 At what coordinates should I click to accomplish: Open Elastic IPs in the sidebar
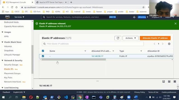[x=9, y=69]
